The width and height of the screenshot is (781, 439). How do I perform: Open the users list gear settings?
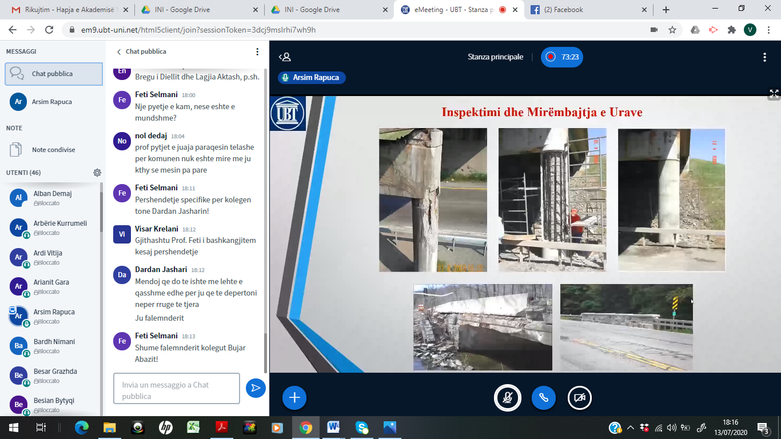[x=97, y=173]
